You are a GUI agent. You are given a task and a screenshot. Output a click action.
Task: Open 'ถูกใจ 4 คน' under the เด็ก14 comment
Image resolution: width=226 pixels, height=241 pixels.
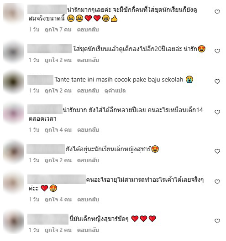[x=58, y=130]
